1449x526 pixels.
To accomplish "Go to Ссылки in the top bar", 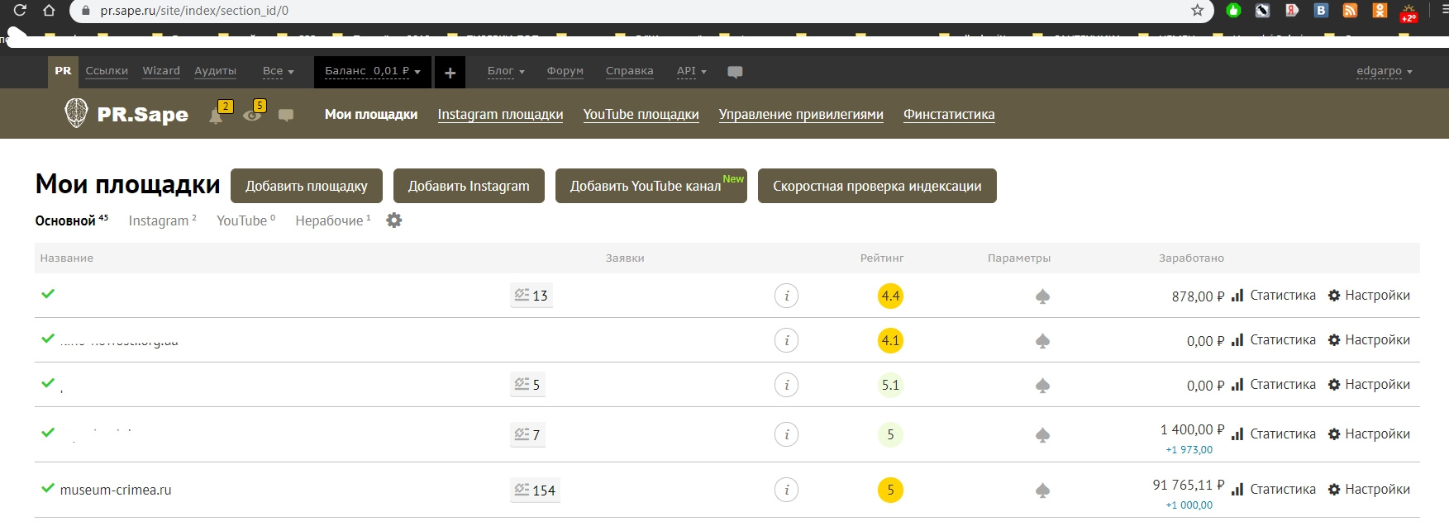I will [107, 71].
